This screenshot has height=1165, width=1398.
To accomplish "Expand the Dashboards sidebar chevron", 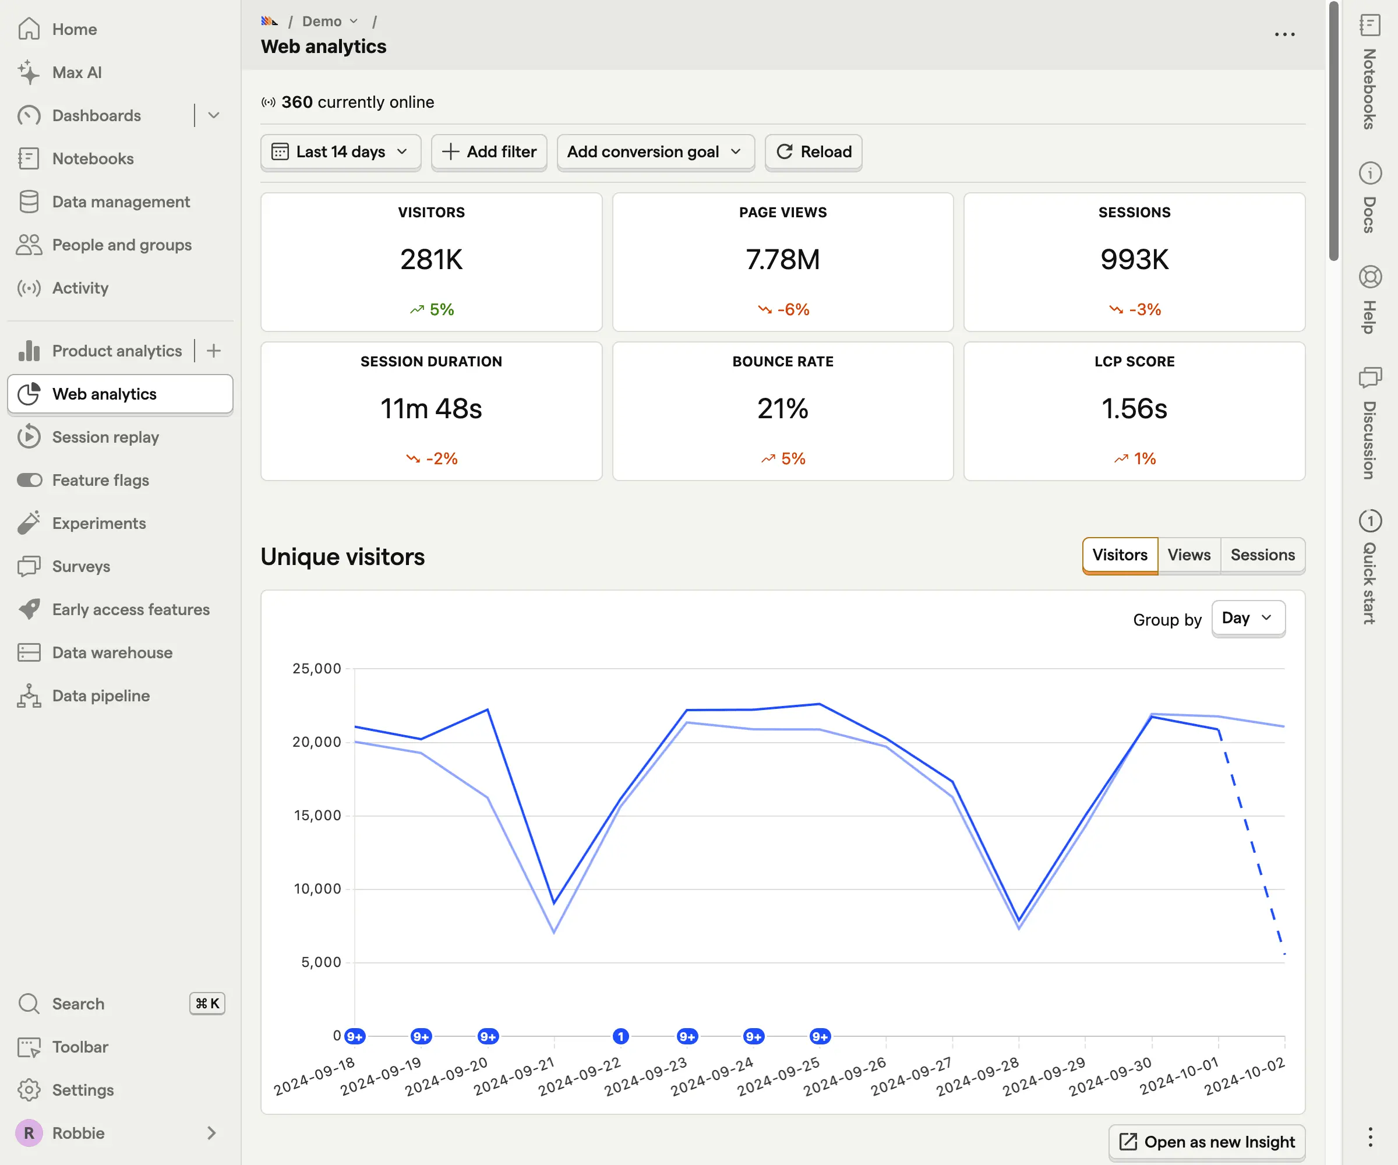I will click(x=213, y=115).
